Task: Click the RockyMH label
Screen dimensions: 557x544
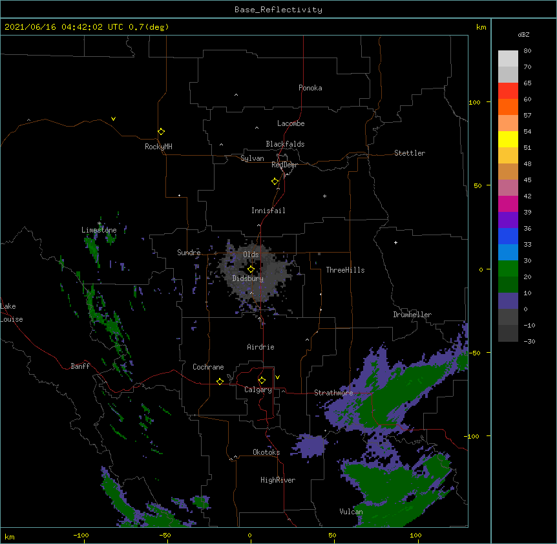Action: (158, 147)
